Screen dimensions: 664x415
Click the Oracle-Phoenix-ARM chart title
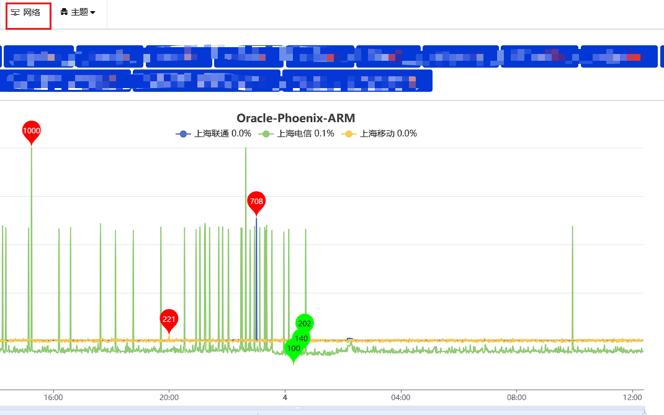pos(295,118)
